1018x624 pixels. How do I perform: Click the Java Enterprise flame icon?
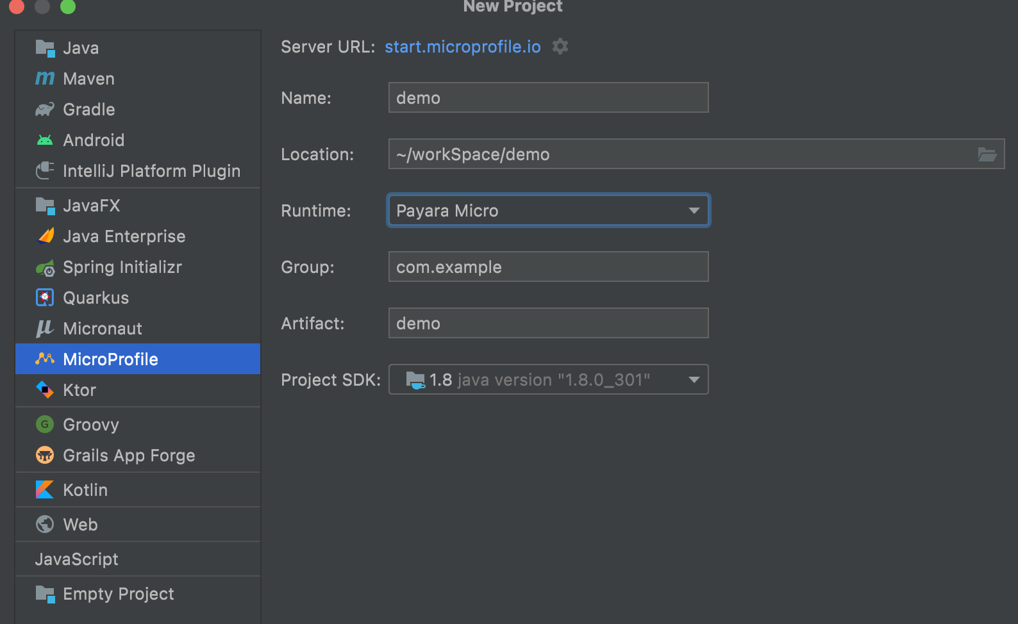pyautogui.click(x=46, y=236)
